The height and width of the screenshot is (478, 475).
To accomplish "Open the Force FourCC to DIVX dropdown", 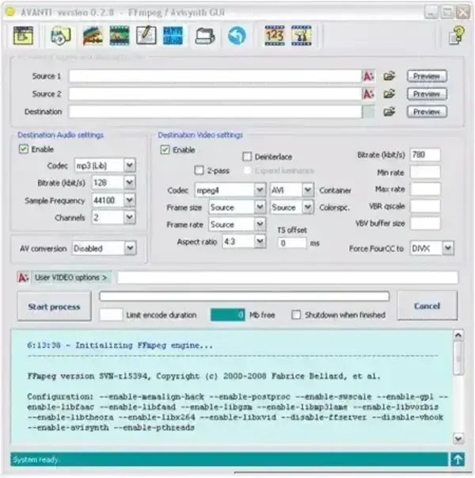I will click(448, 248).
